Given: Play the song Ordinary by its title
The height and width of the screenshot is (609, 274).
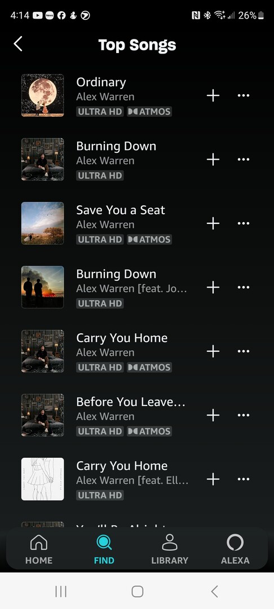Looking at the screenshot, I should [101, 82].
